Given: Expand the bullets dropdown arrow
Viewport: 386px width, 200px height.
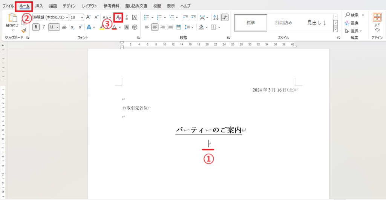Looking at the screenshot, I should click(152, 17).
